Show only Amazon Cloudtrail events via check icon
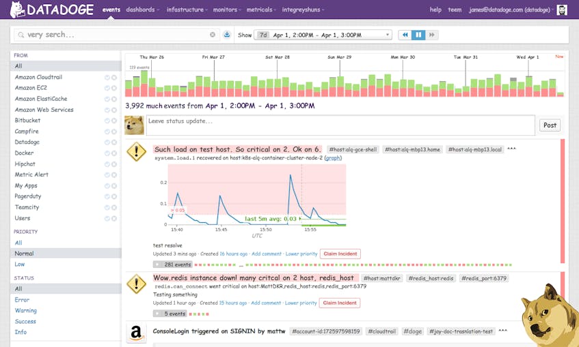 [x=107, y=77]
